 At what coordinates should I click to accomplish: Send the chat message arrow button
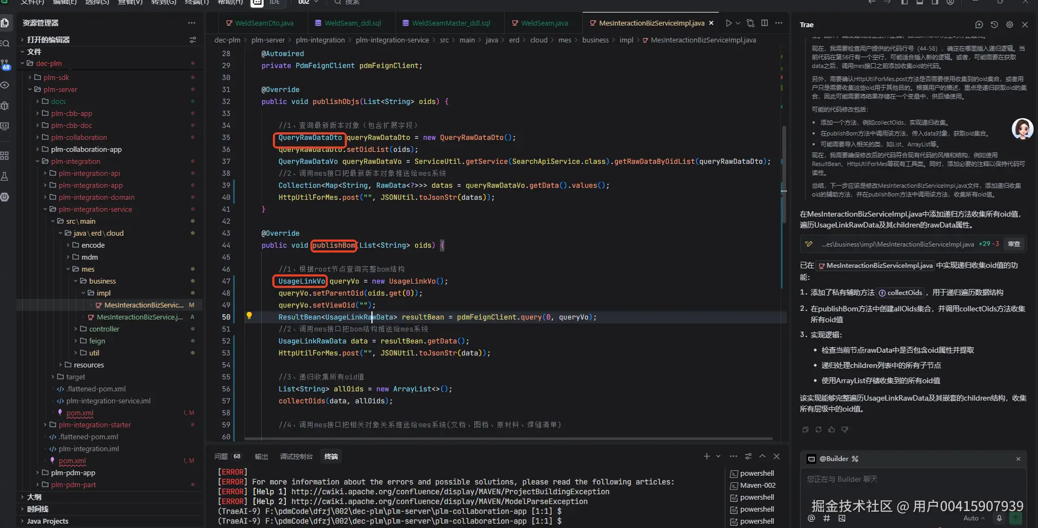1016,518
